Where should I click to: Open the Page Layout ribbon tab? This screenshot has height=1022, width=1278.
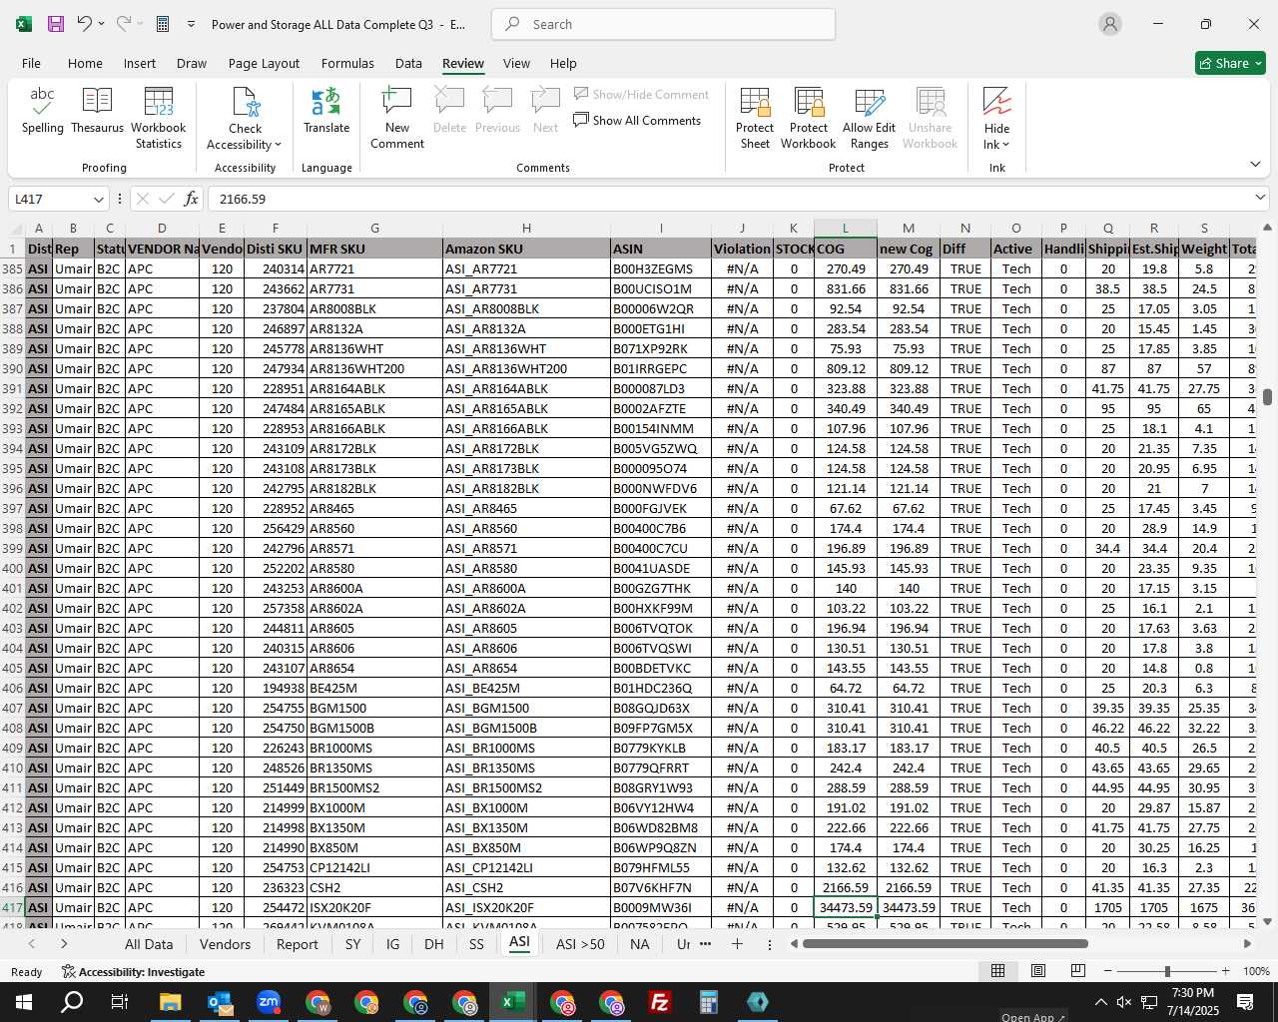264,63
